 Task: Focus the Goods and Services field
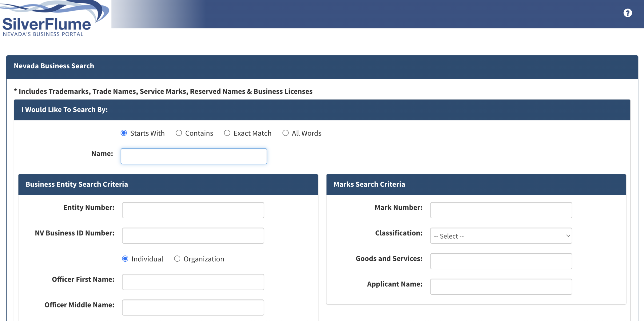coord(501,261)
